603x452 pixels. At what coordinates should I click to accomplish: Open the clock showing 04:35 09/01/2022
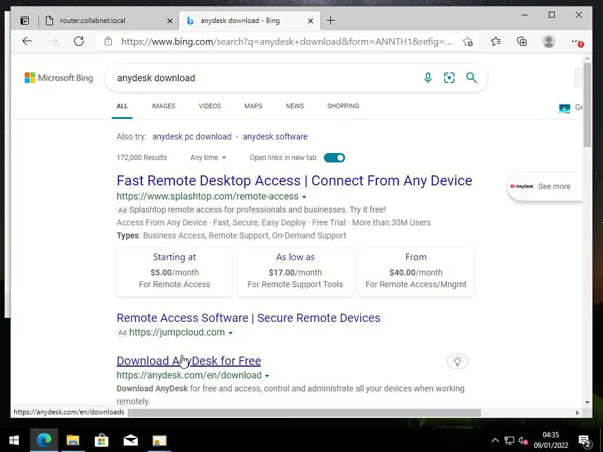(551, 440)
